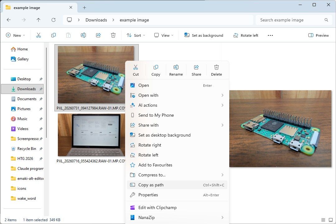Click toolbar Delete trash icon
Image resolution: width=336 pixels, height=224 pixels.
(113, 35)
